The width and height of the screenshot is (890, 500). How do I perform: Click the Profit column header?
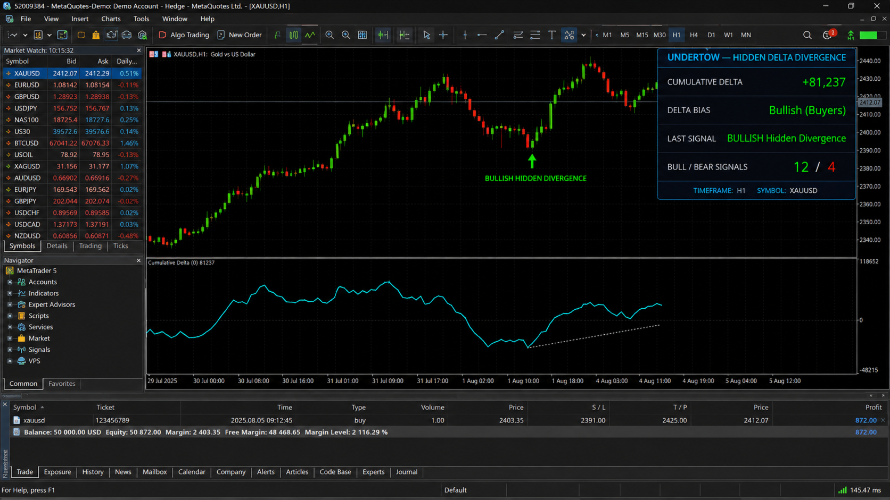(873, 408)
